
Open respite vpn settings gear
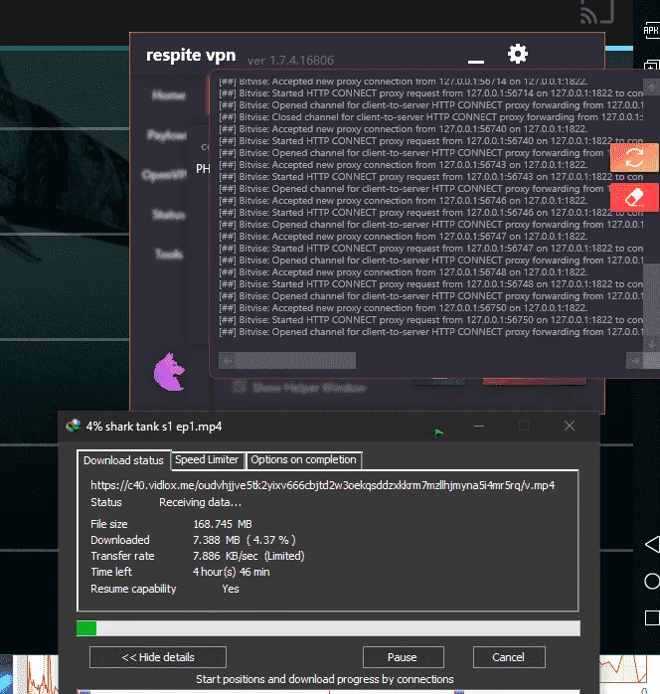tap(518, 54)
